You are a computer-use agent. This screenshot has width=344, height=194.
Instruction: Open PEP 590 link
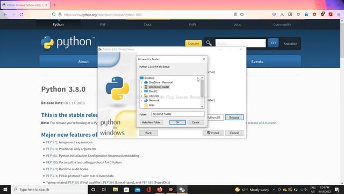tap(52, 162)
